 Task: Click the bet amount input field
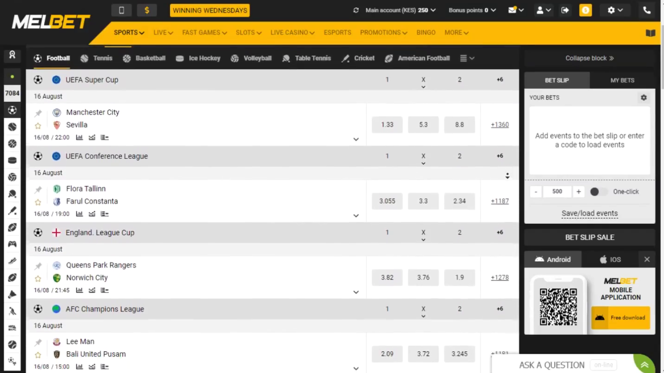(x=557, y=192)
